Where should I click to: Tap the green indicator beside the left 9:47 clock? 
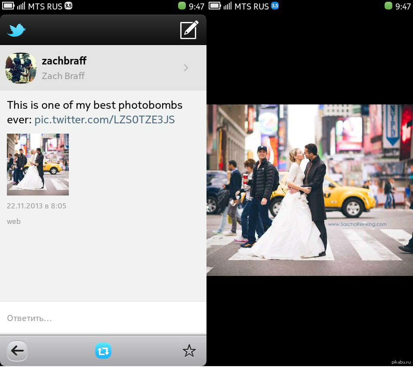[x=182, y=6]
